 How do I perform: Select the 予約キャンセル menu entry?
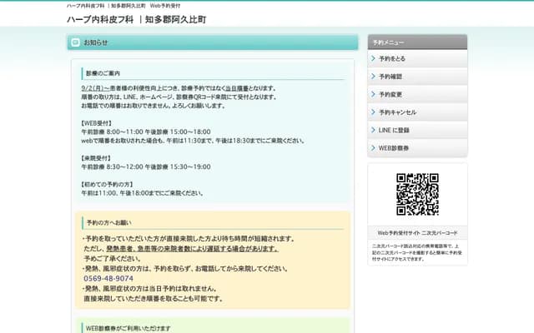pyautogui.click(x=397, y=112)
